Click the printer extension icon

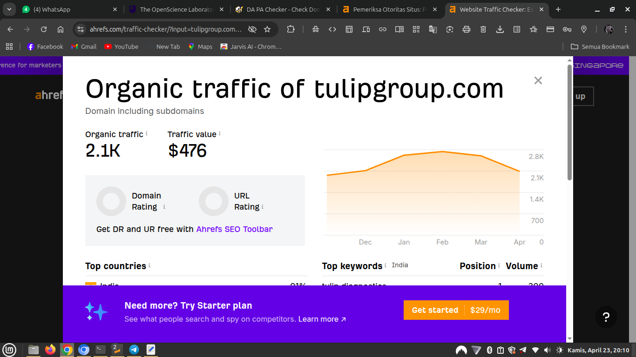(x=467, y=29)
